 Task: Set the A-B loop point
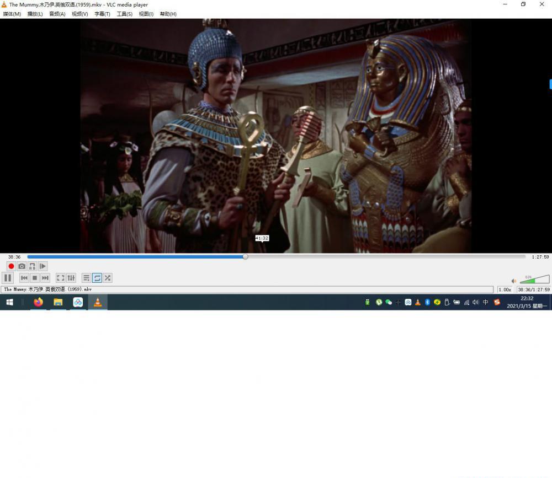[32, 266]
